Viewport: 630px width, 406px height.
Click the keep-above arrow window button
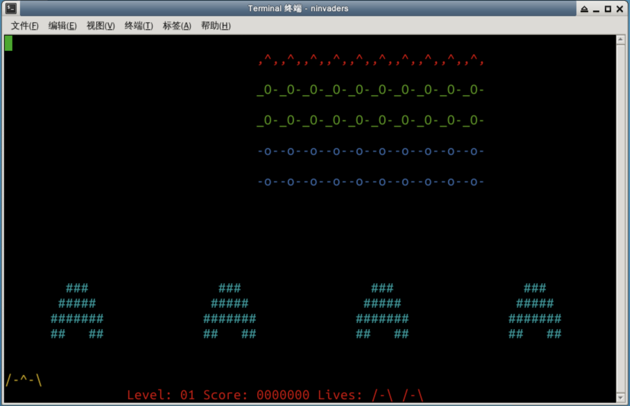(x=584, y=9)
